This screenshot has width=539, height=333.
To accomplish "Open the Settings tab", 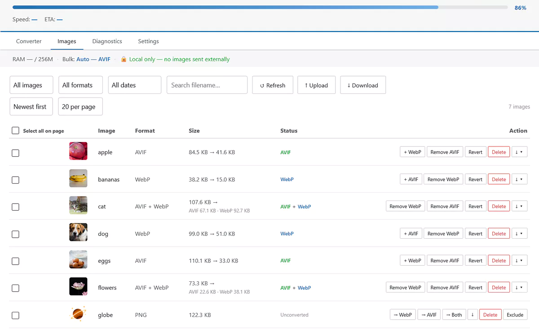I will point(148,41).
